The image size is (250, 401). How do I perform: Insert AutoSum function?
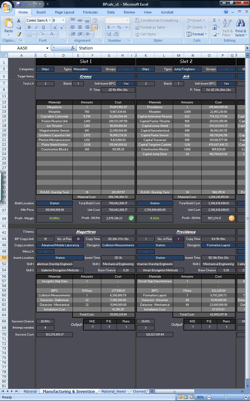tap(215, 20)
